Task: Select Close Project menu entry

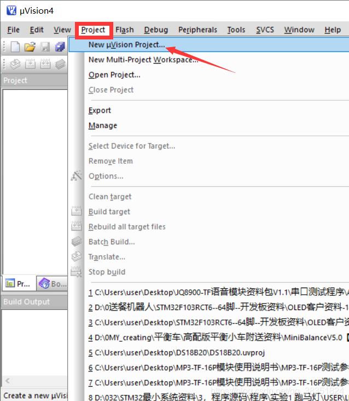Action: pos(209,90)
